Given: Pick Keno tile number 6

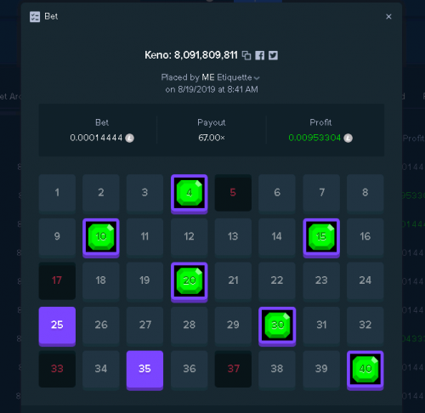Looking at the screenshot, I should pos(277,194).
